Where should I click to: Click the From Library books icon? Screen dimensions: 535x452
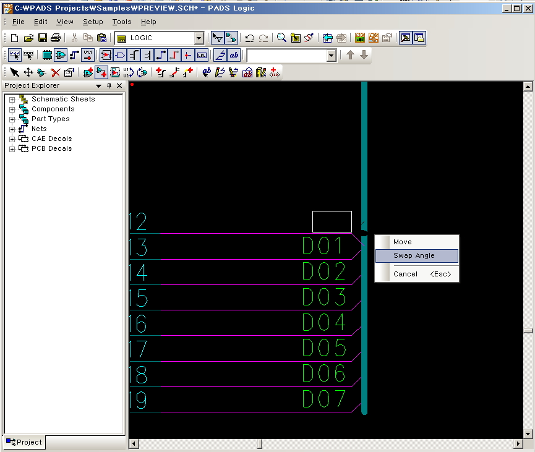(x=261, y=72)
